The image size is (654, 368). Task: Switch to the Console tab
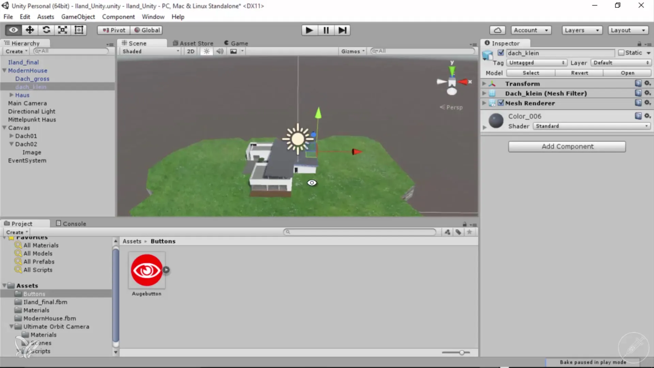[71, 224]
